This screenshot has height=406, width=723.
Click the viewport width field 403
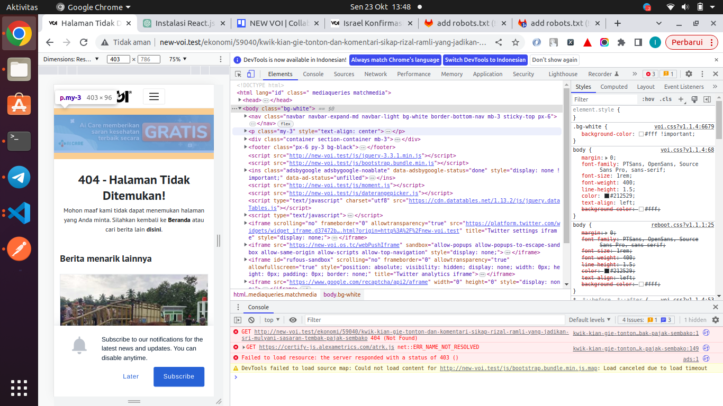pos(119,60)
